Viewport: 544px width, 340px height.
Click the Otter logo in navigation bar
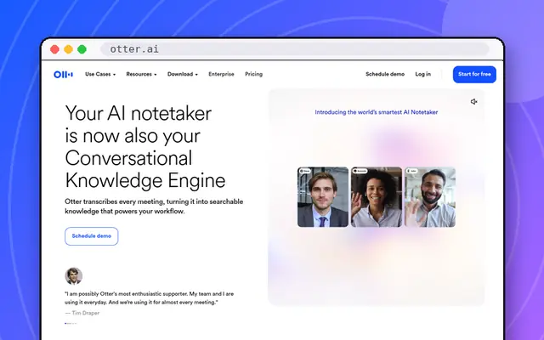(x=63, y=74)
